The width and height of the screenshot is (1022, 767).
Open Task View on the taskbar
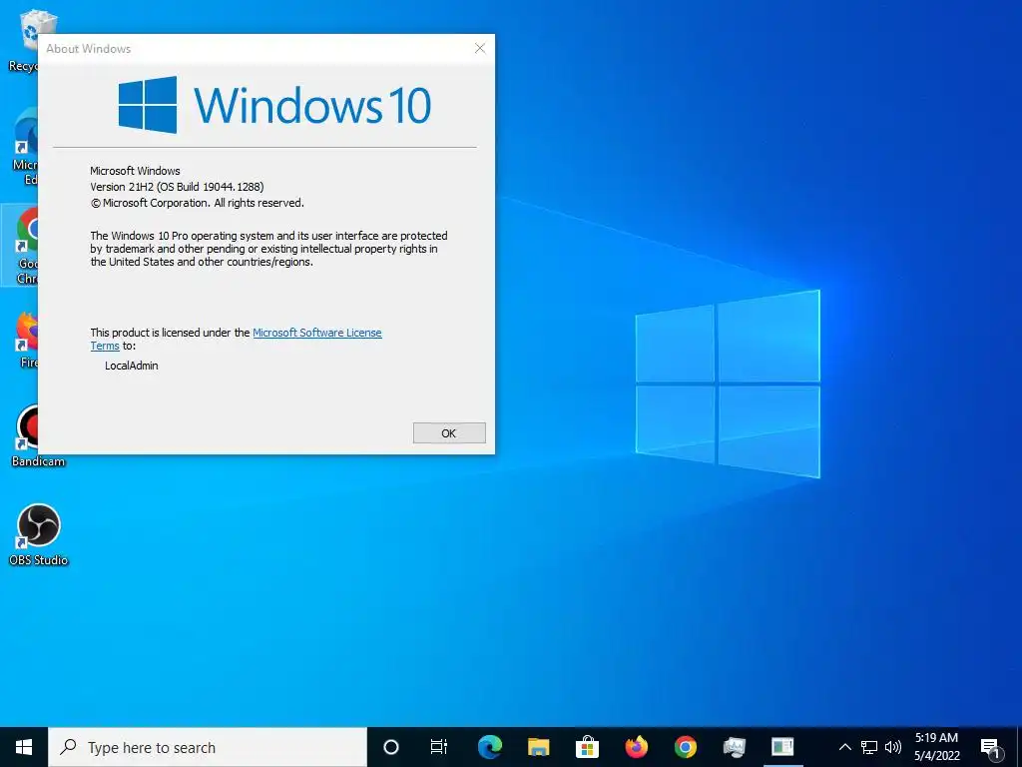(439, 747)
